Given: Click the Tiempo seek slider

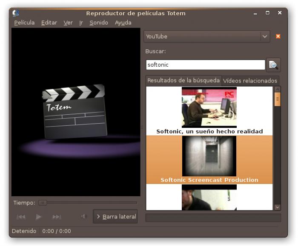Looking at the screenshot, I should coord(88,203).
